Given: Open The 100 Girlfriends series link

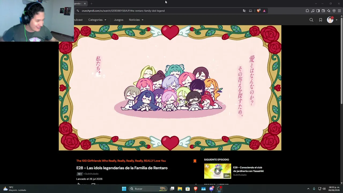Looking at the screenshot, I should point(121,161).
